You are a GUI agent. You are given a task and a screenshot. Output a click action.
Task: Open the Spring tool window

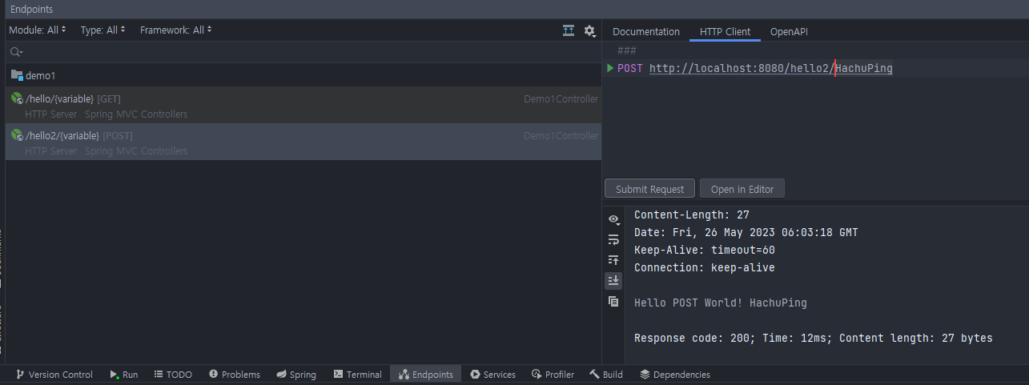pyautogui.click(x=296, y=374)
